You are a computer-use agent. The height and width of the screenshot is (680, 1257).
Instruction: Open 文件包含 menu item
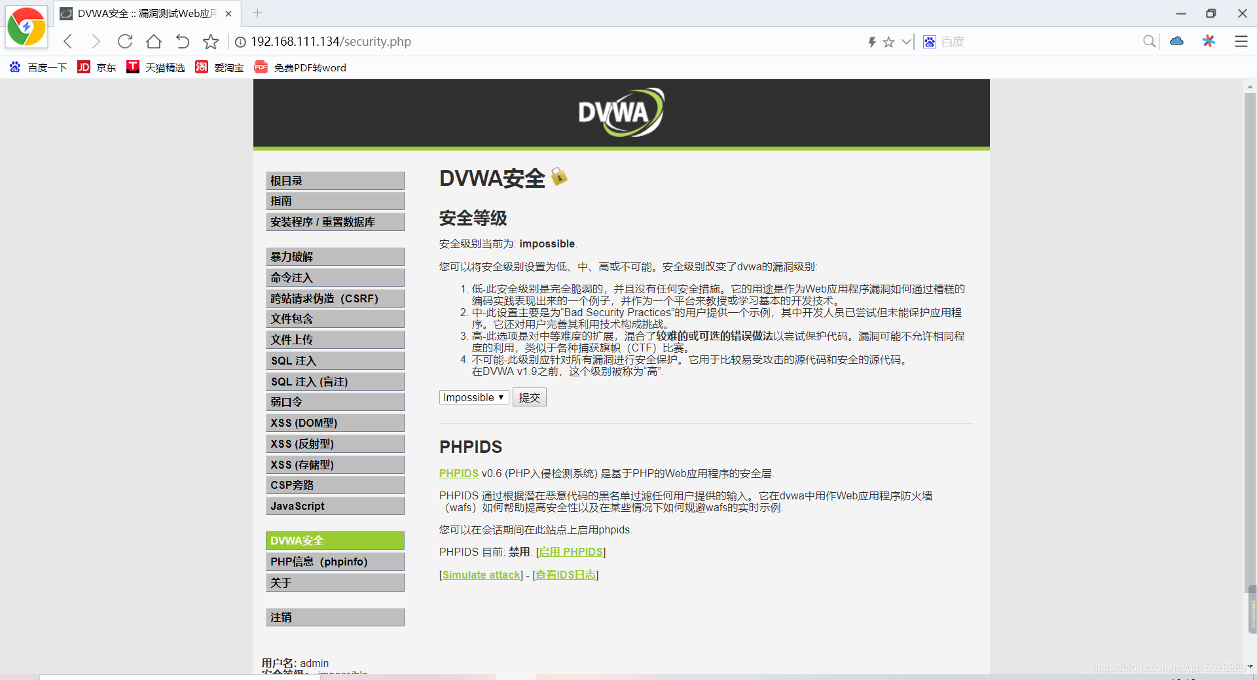click(x=335, y=319)
